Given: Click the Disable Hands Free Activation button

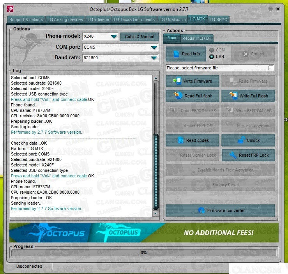Looking at the screenshot, I should [220, 170].
